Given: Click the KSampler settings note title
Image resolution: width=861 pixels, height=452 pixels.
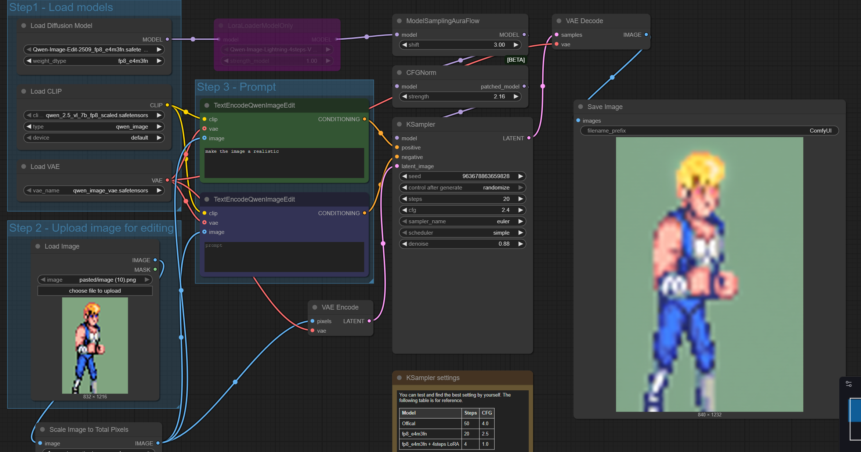Looking at the screenshot, I should (433, 378).
